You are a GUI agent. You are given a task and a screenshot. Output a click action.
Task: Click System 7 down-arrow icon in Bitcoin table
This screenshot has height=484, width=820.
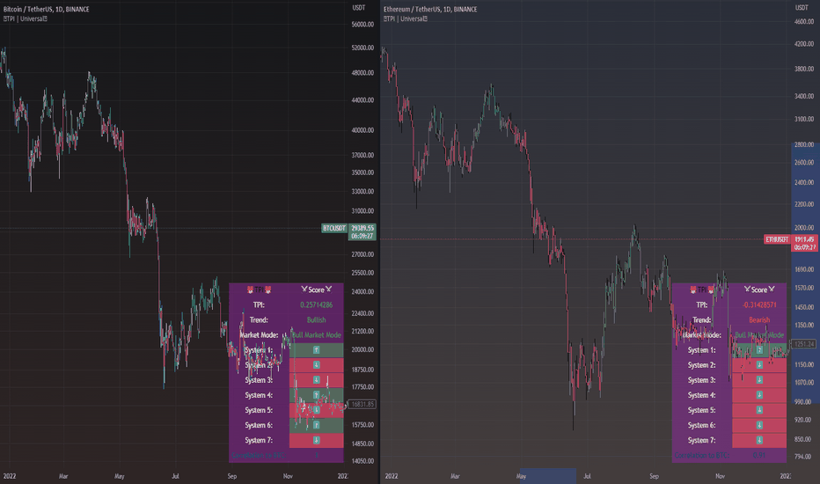click(317, 441)
